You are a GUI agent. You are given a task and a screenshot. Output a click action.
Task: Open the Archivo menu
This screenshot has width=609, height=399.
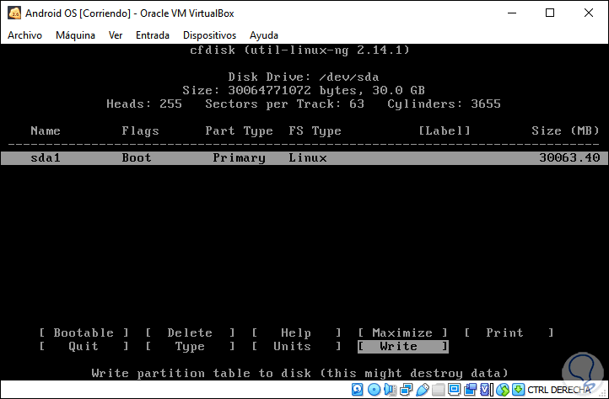coord(24,35)
